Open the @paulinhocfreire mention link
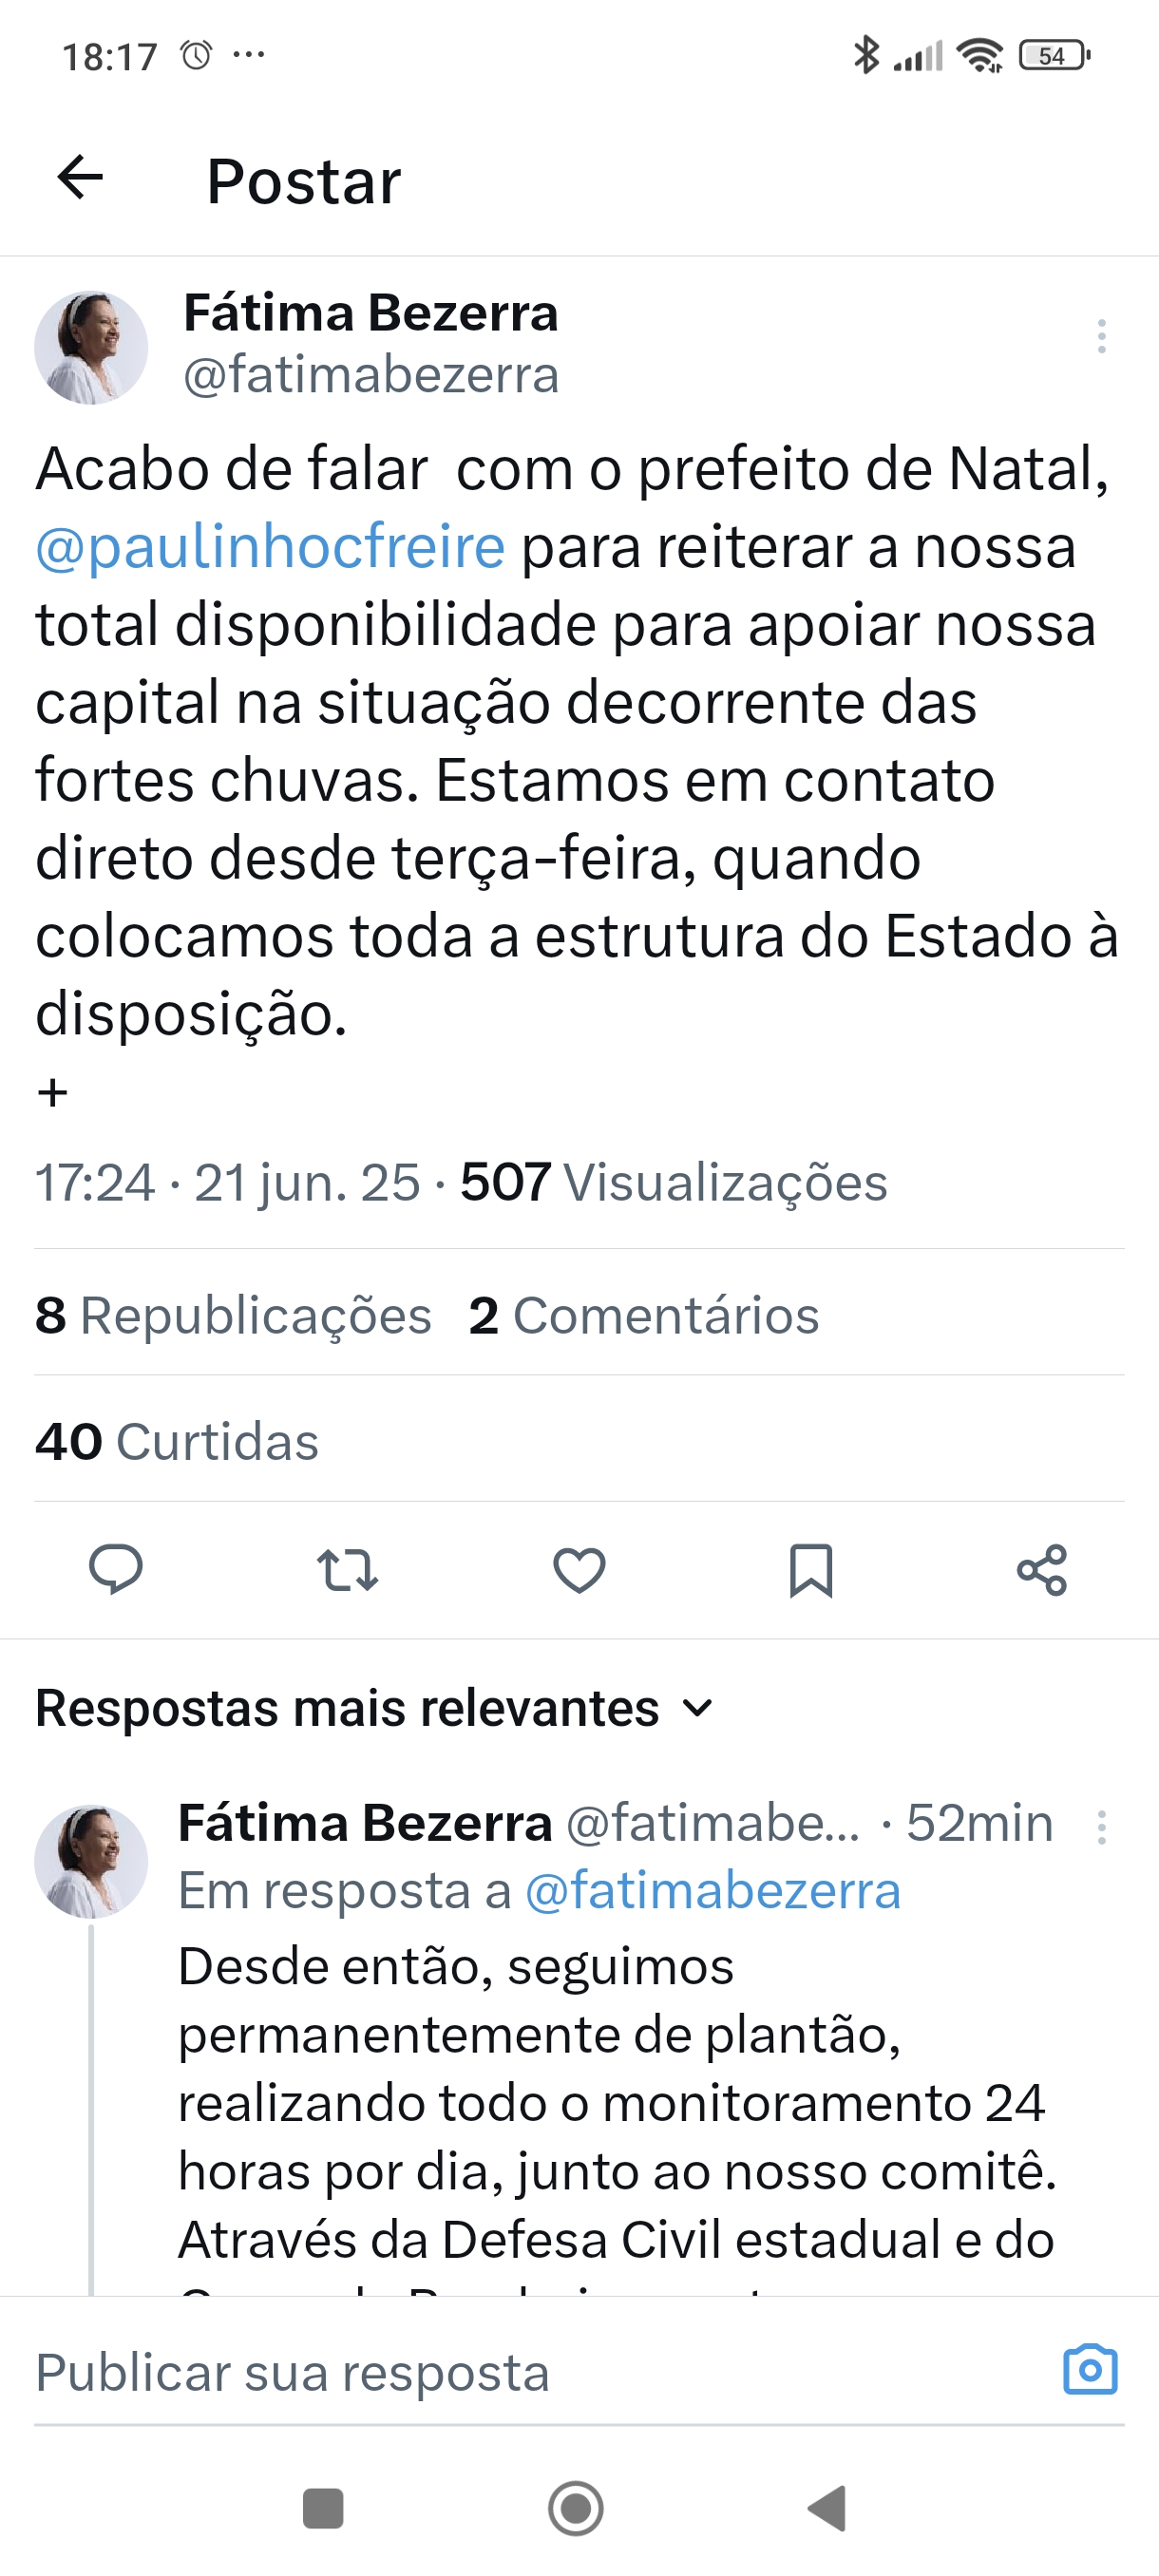 pos(270,547)
